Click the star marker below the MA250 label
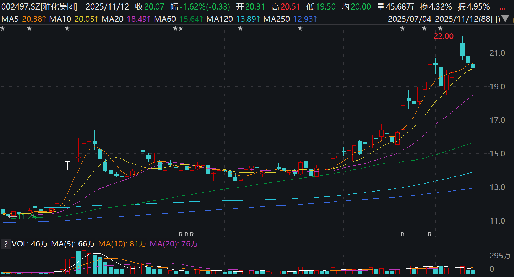The image size is (514, 277). [300, 29]
